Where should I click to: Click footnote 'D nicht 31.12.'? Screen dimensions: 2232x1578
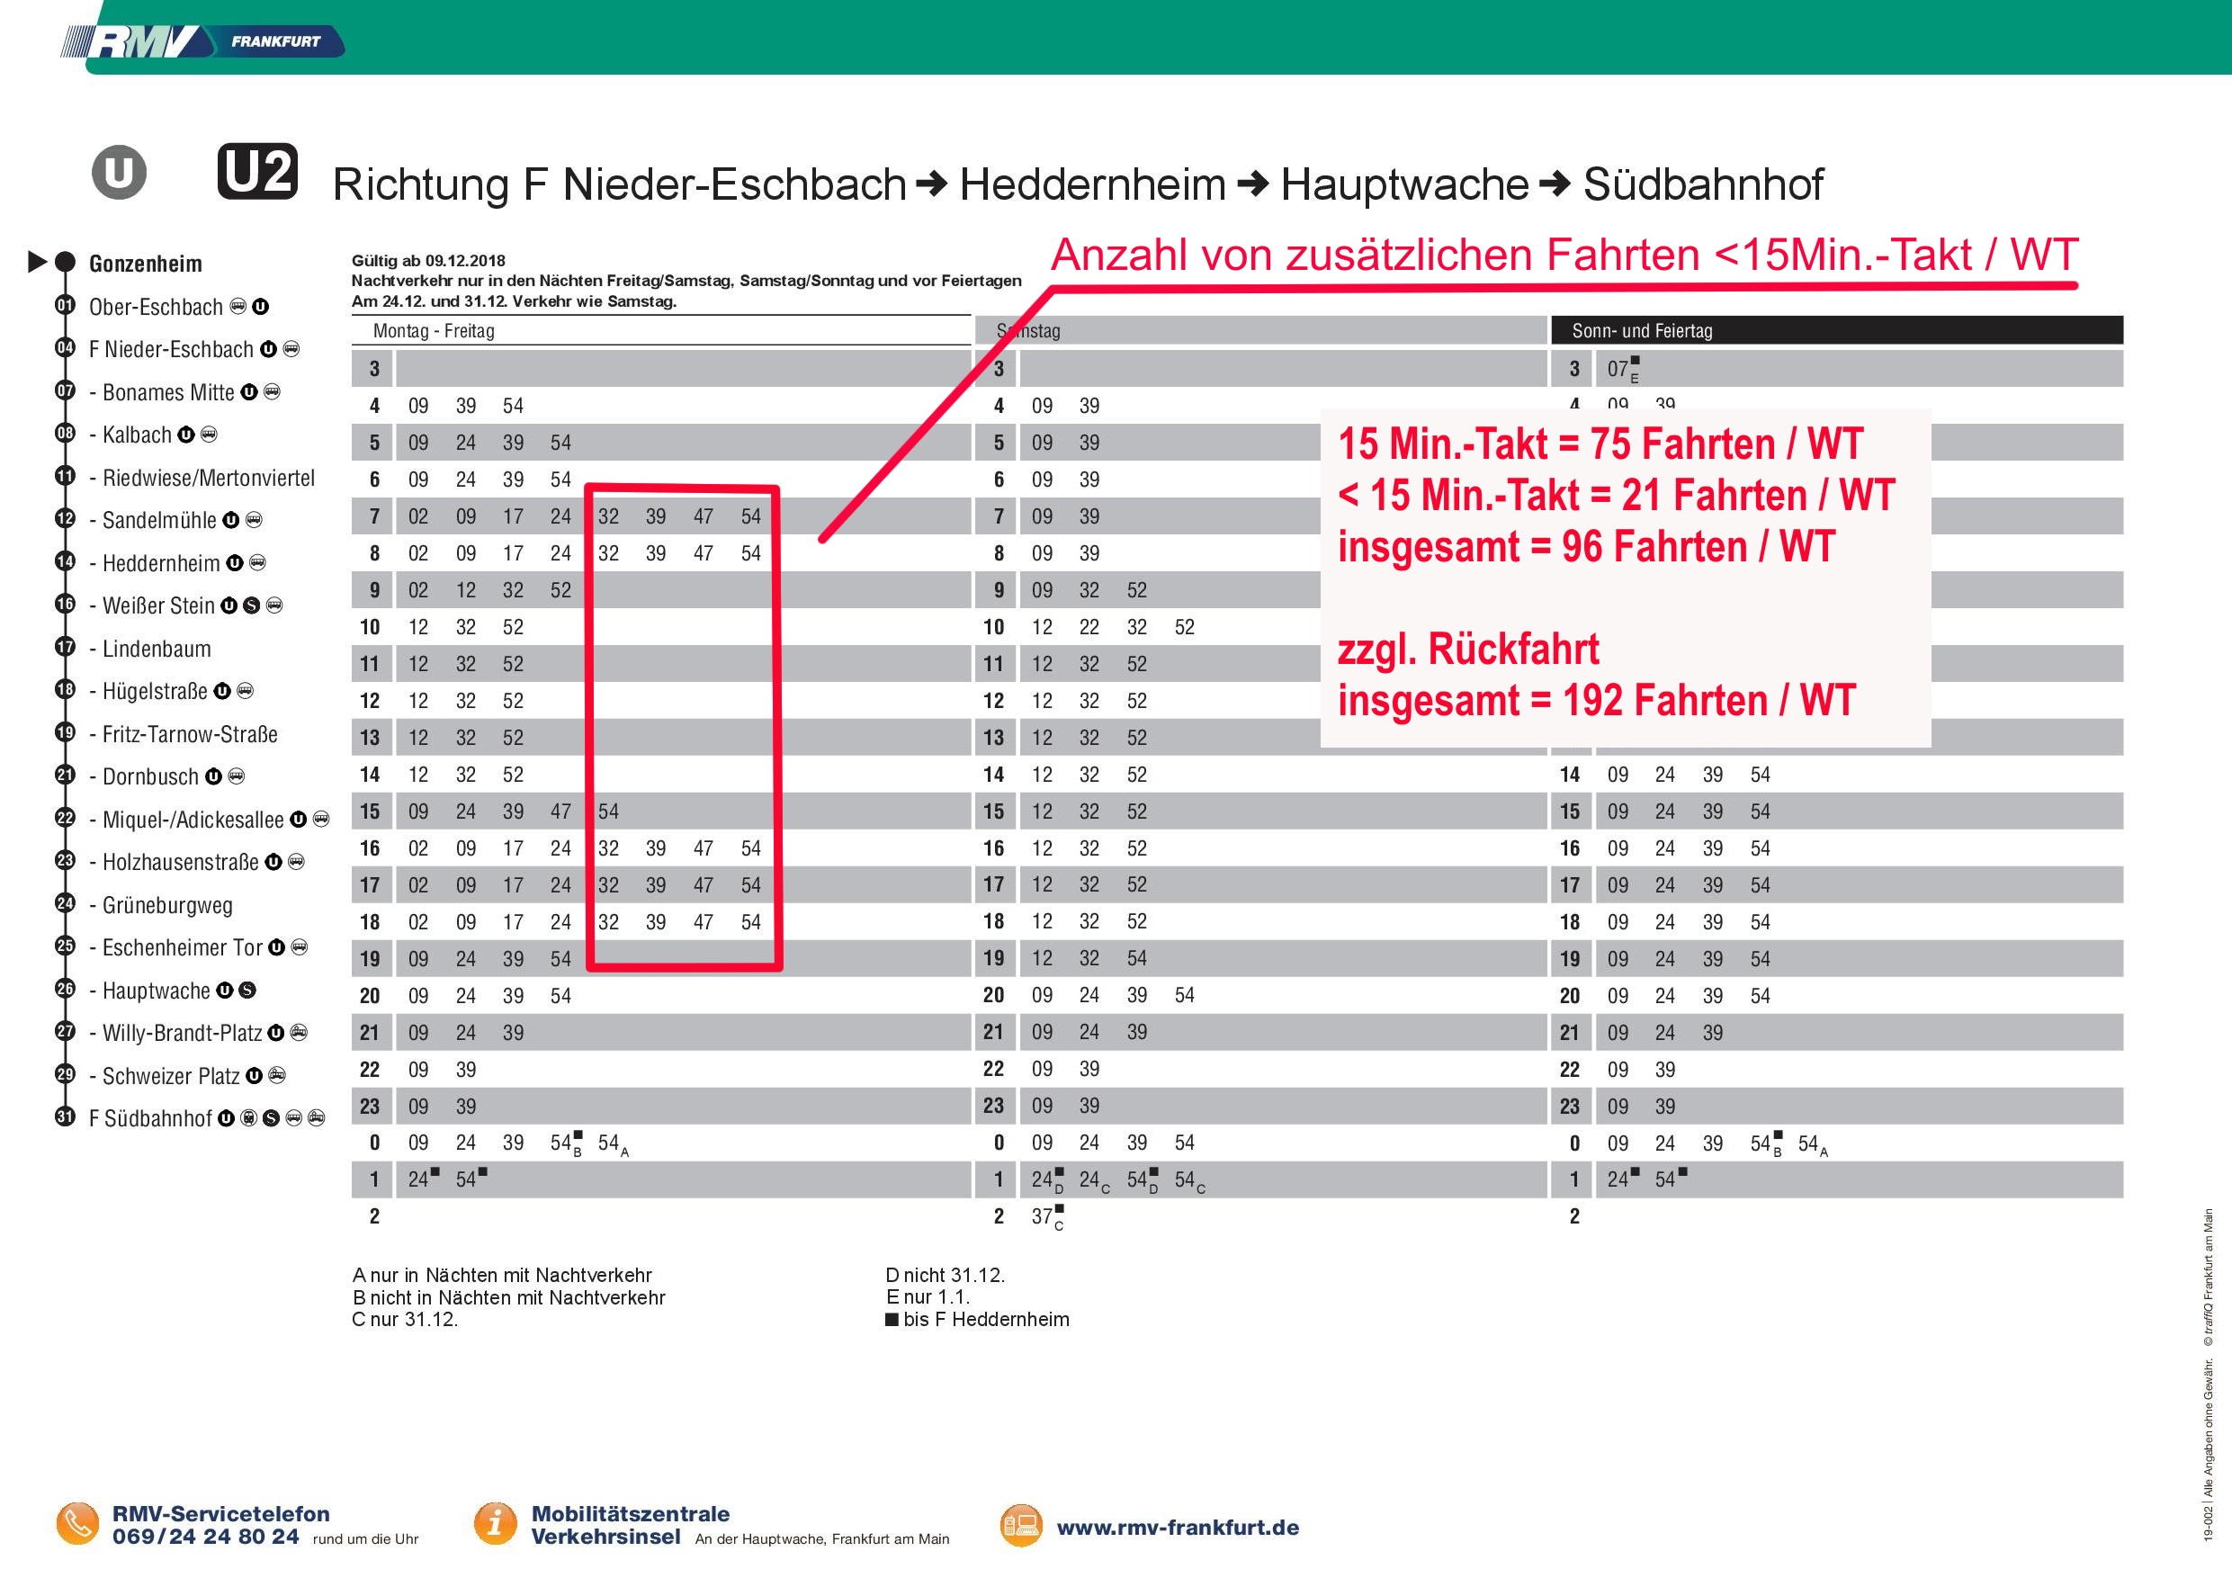pos(945,1276)
